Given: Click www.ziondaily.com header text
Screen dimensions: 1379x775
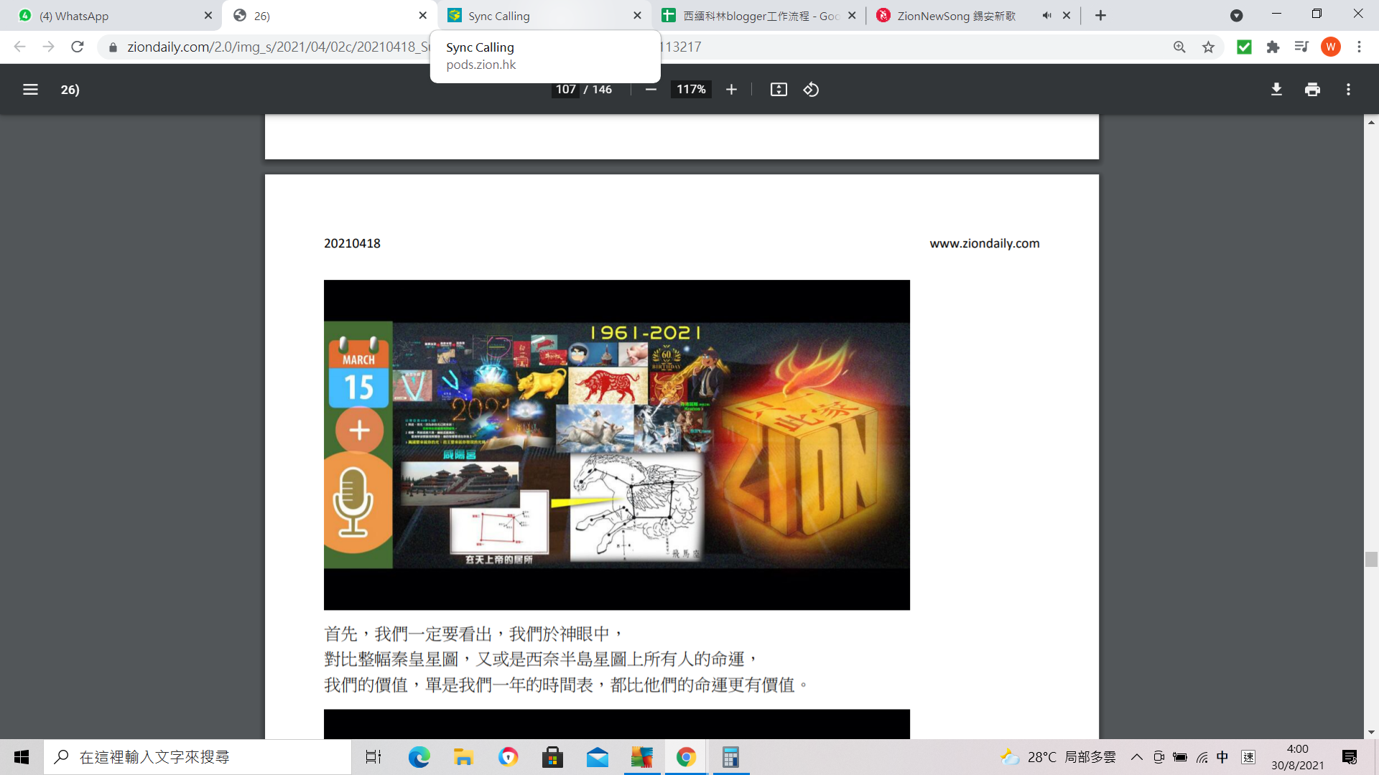Looking at the screenshot, I should (x=984, y=243).
